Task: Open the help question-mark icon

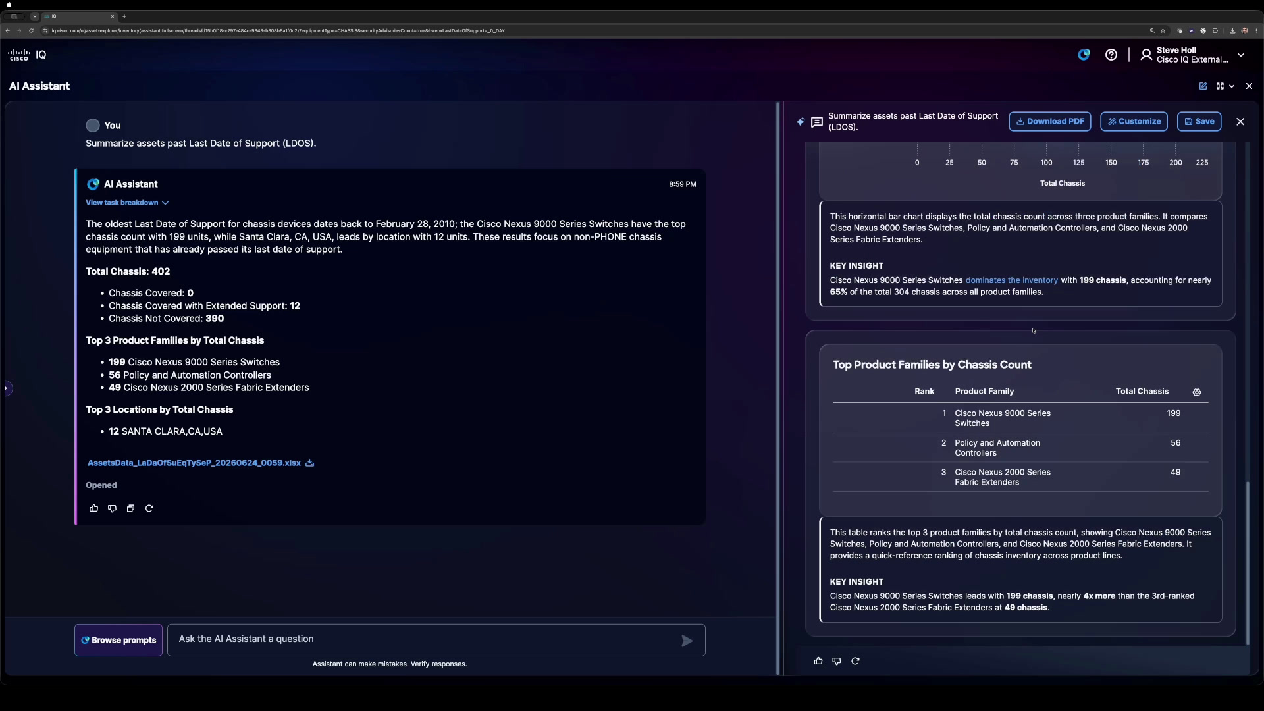Action: point(1111,55)
